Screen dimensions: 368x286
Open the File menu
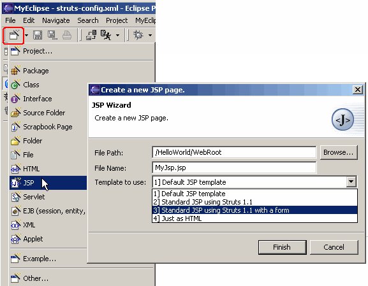10,20
